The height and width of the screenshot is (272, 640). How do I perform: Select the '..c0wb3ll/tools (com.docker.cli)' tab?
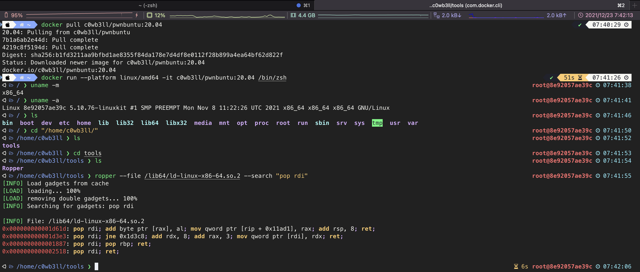(x=466, y=5)
